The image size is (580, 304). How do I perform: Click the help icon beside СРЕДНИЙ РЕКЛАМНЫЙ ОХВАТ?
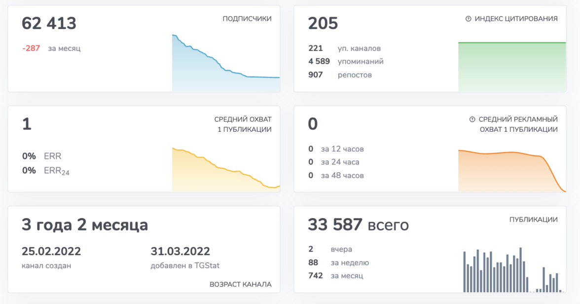click(472, 119)
